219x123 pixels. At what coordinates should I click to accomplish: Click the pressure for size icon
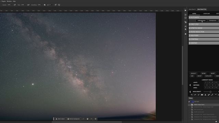point(55,5)
